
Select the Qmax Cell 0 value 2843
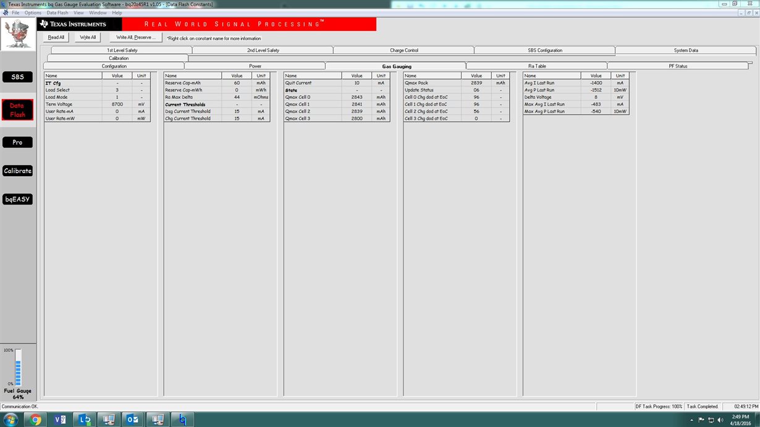(357, 97)
